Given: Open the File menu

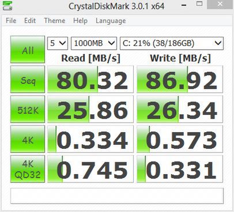Looking at the screenshot, I should [11, 21].
